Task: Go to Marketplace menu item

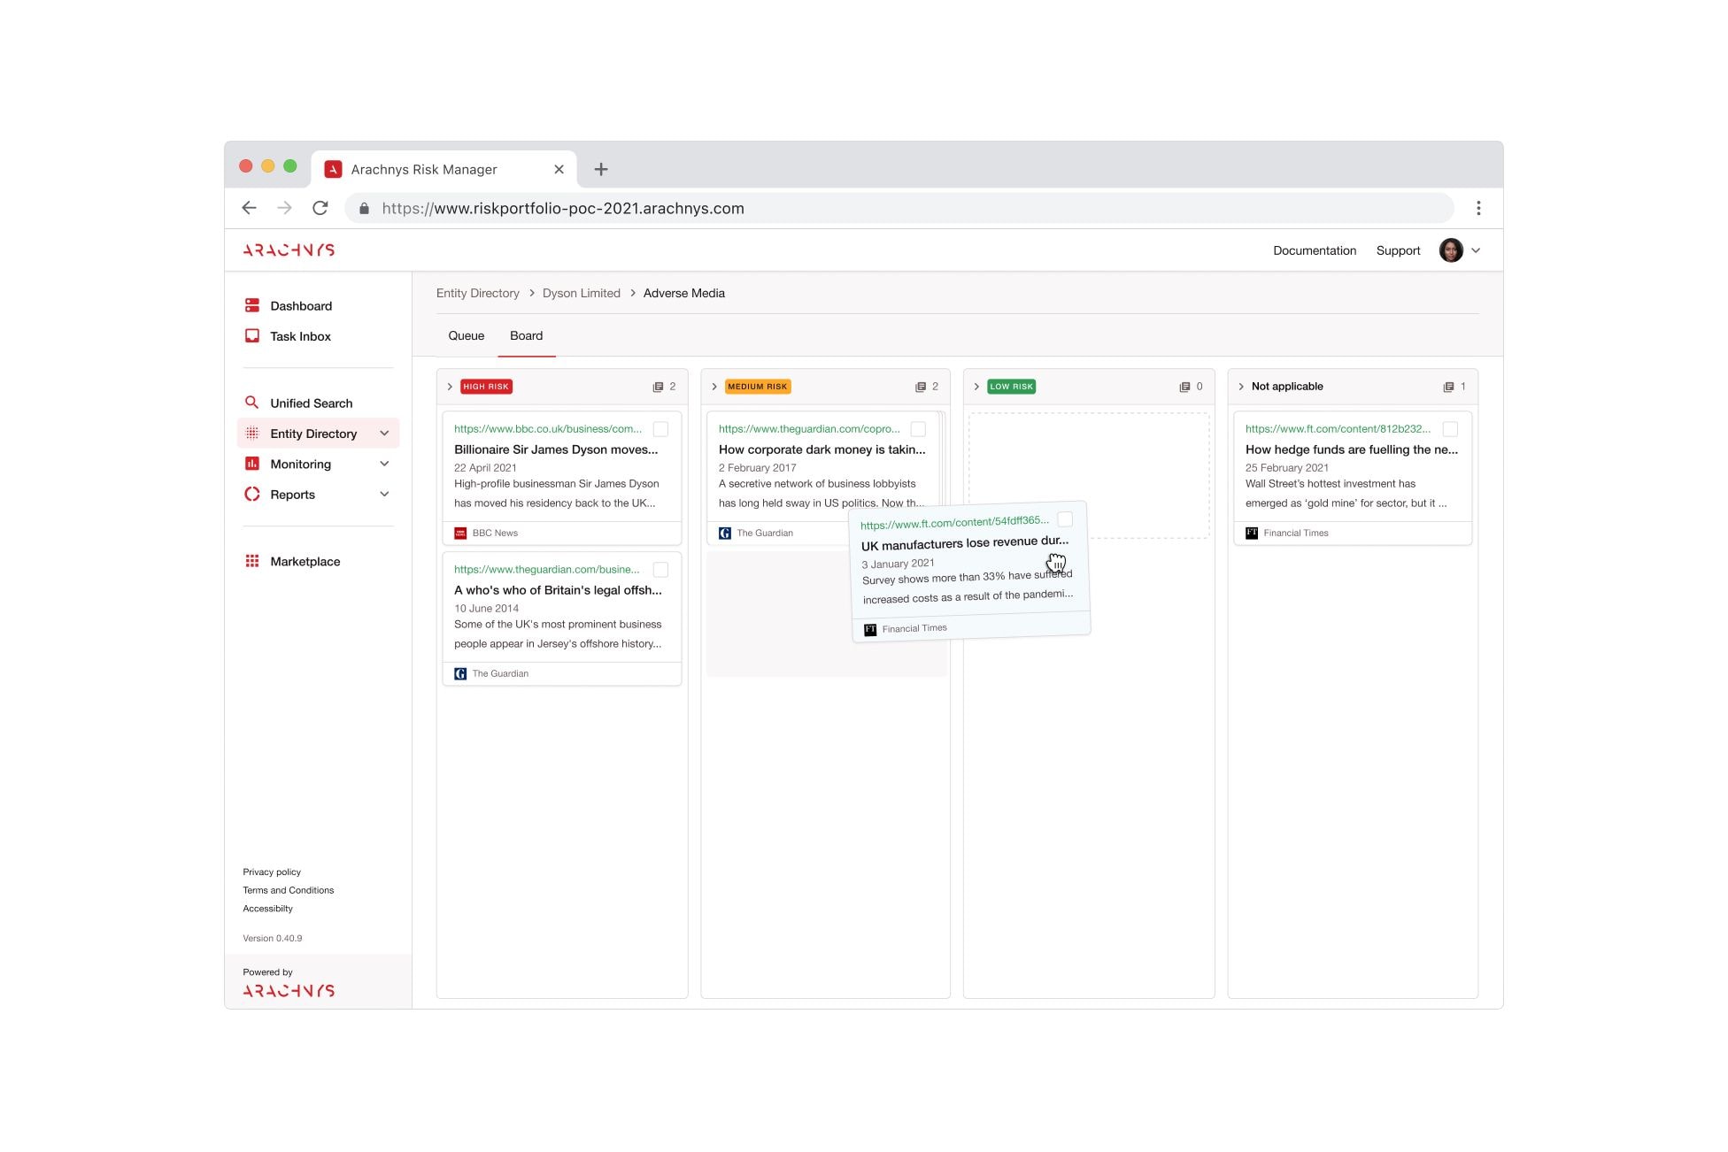Action: [x=305, y=562]
